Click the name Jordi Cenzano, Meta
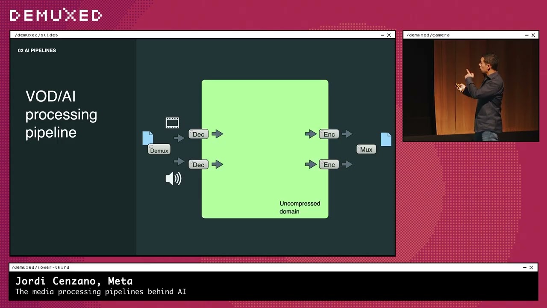This screenshot has height=308, width=547. tap(74, 281)
